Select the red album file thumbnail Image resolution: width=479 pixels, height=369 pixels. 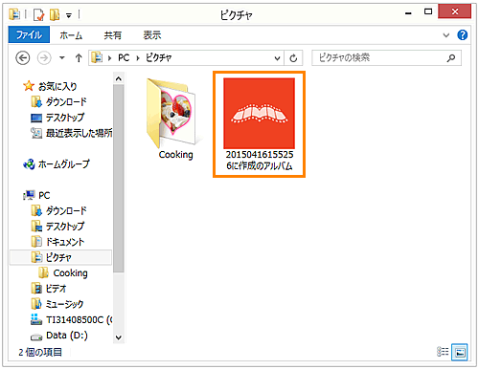pos(259,113)
